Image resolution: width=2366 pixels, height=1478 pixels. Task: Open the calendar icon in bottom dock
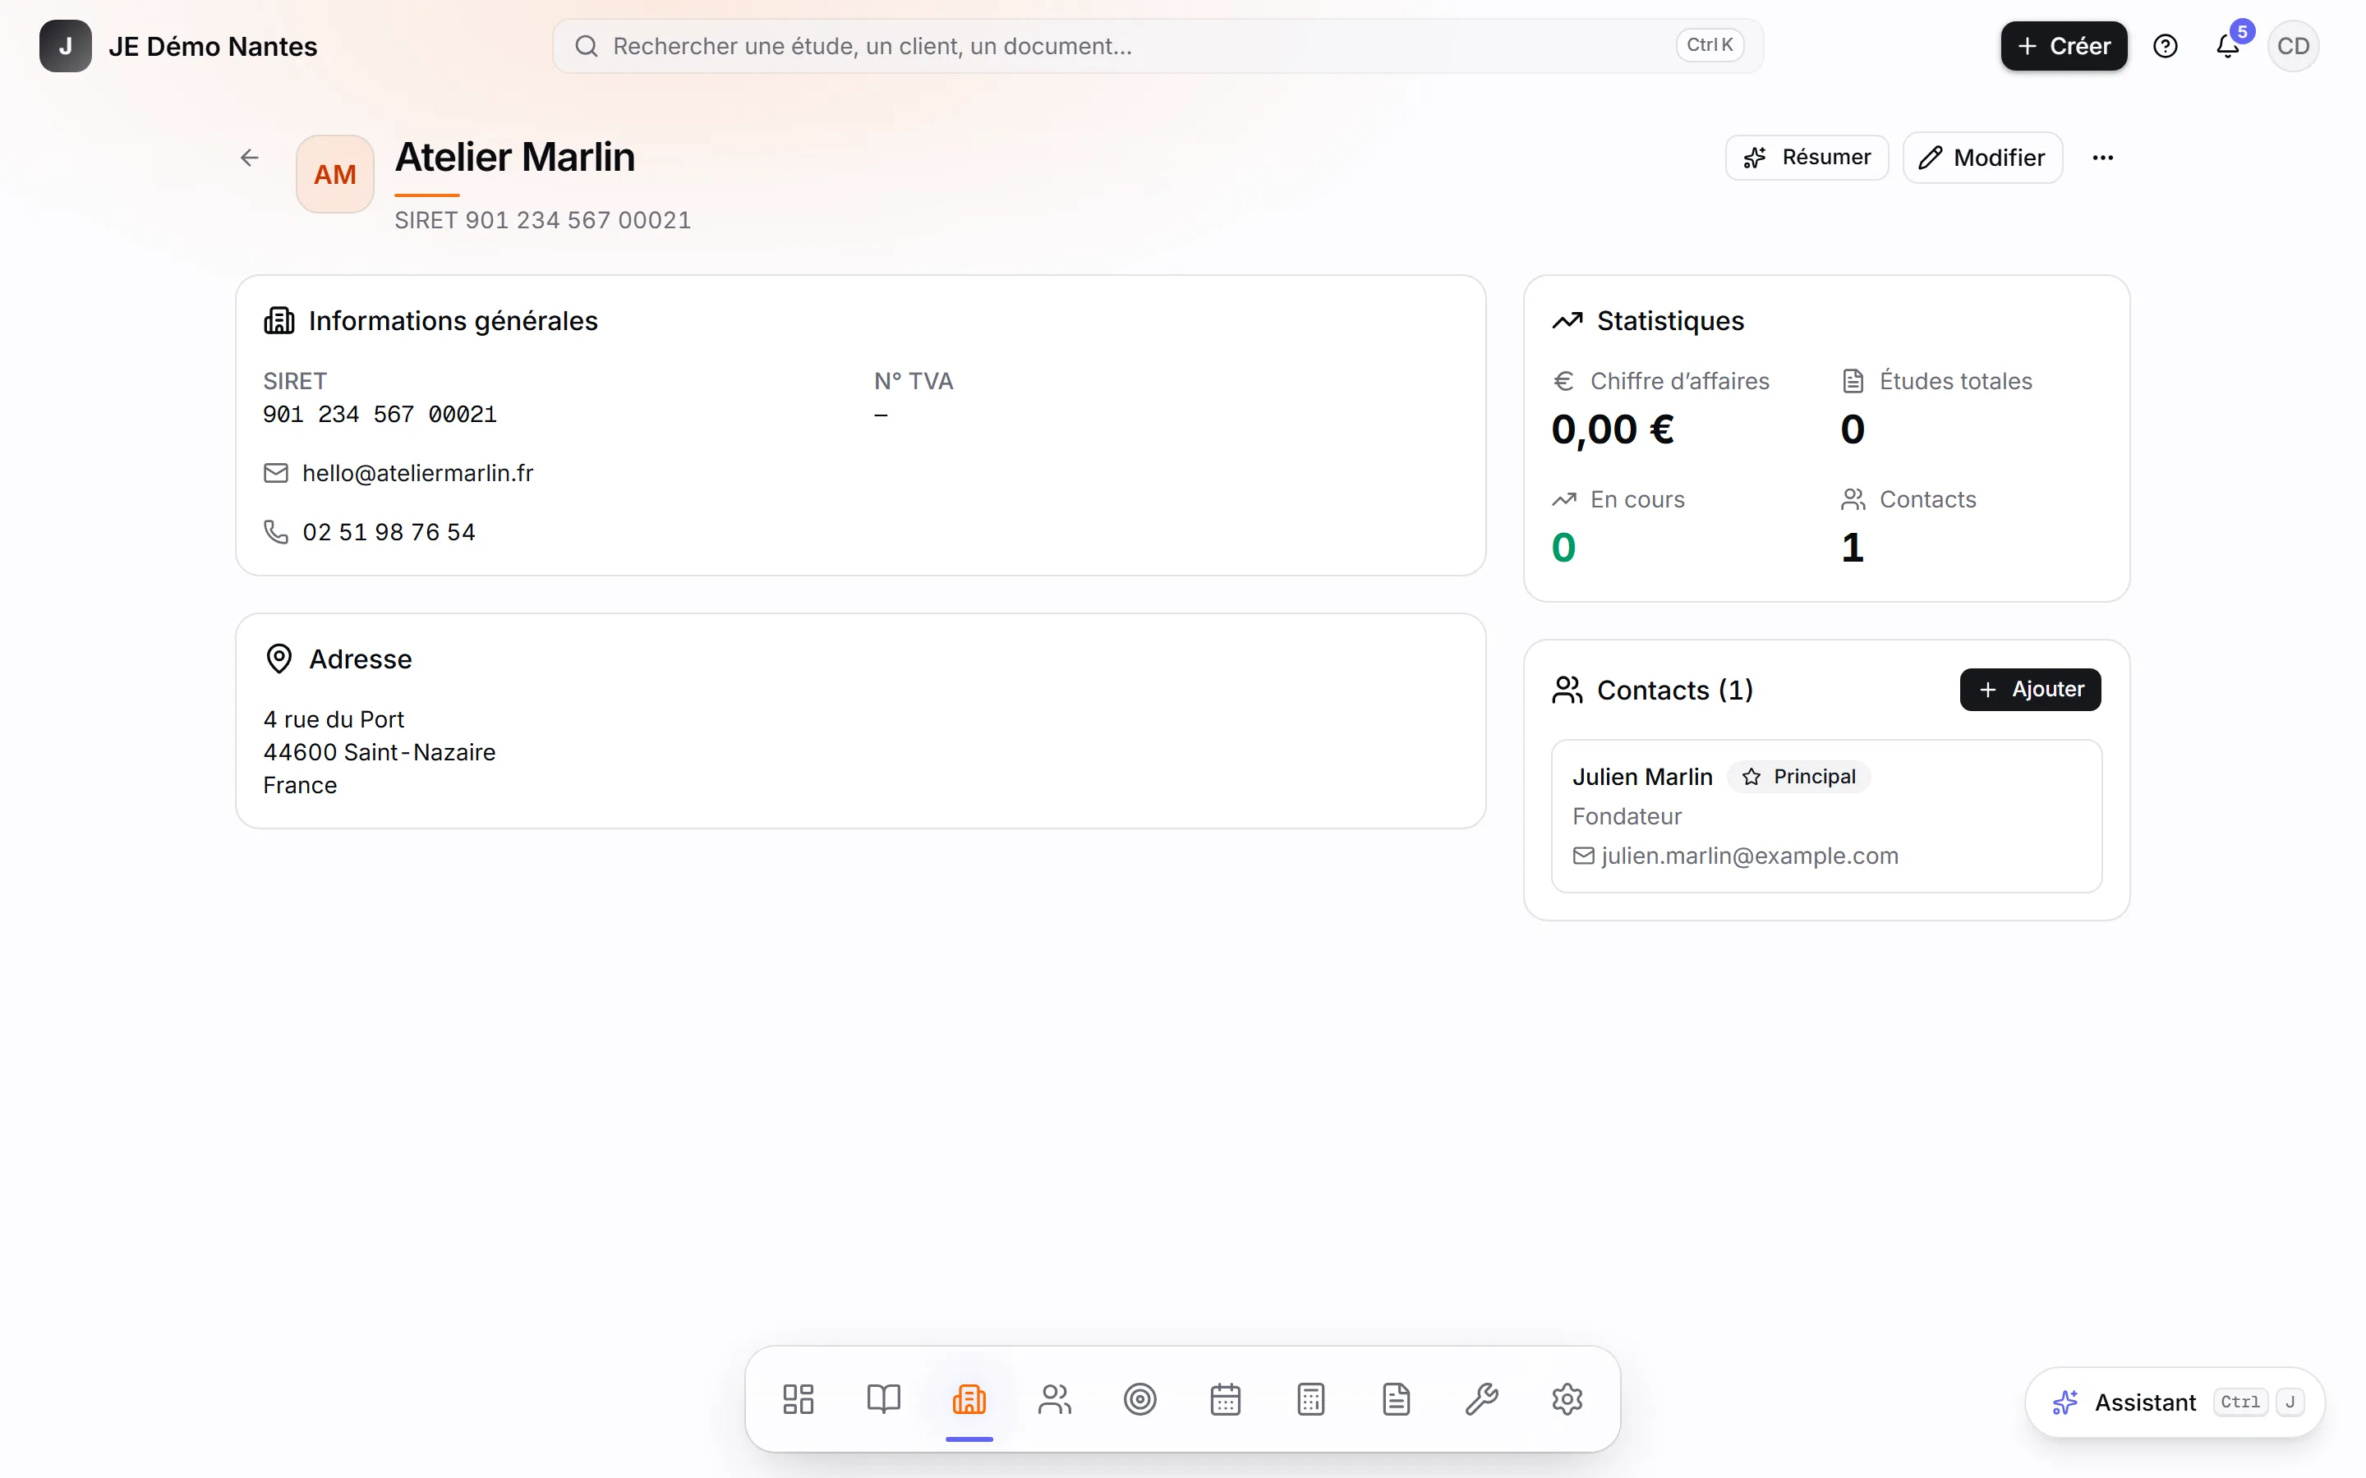(x=1225, y=1399)
